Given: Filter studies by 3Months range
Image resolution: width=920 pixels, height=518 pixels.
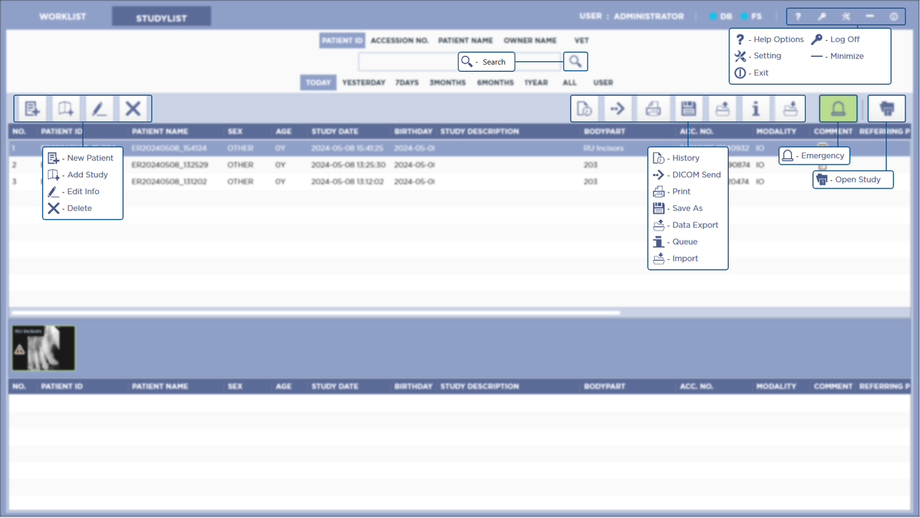Looking at the screenshot, I should 447,83.
